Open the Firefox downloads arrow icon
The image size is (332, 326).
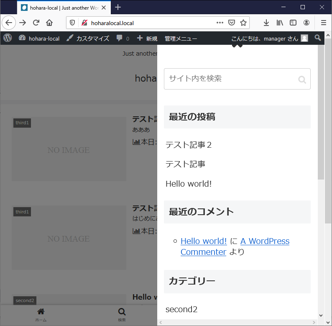click(x=266, y=23)
